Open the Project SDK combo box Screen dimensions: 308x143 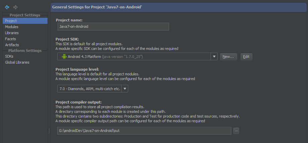(137, 57)
